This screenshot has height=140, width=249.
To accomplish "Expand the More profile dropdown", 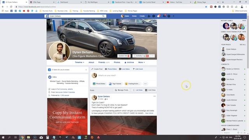I will 141,62.
